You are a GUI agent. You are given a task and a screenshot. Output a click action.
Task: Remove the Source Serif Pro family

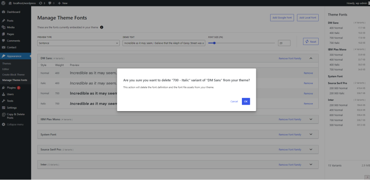[290, 149]
